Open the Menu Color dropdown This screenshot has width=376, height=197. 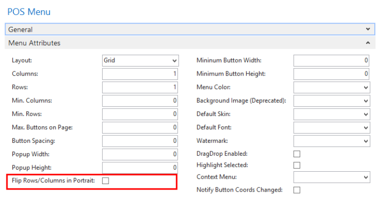(331, 87)
